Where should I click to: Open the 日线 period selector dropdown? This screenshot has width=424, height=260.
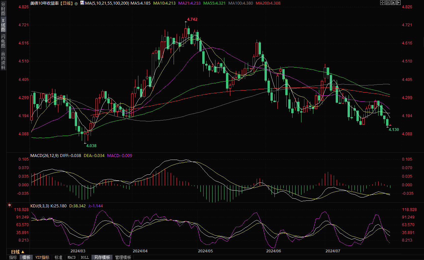18,251
